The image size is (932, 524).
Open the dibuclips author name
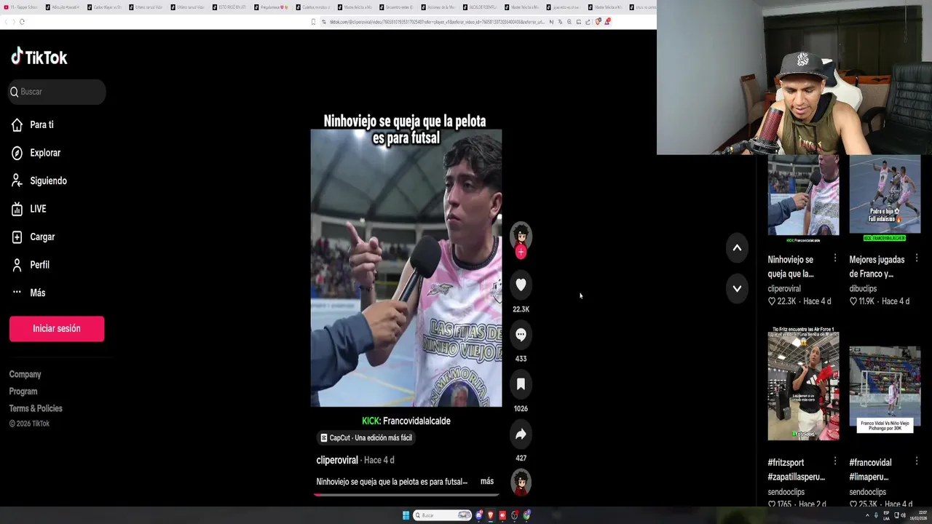(x=863, y=289)
